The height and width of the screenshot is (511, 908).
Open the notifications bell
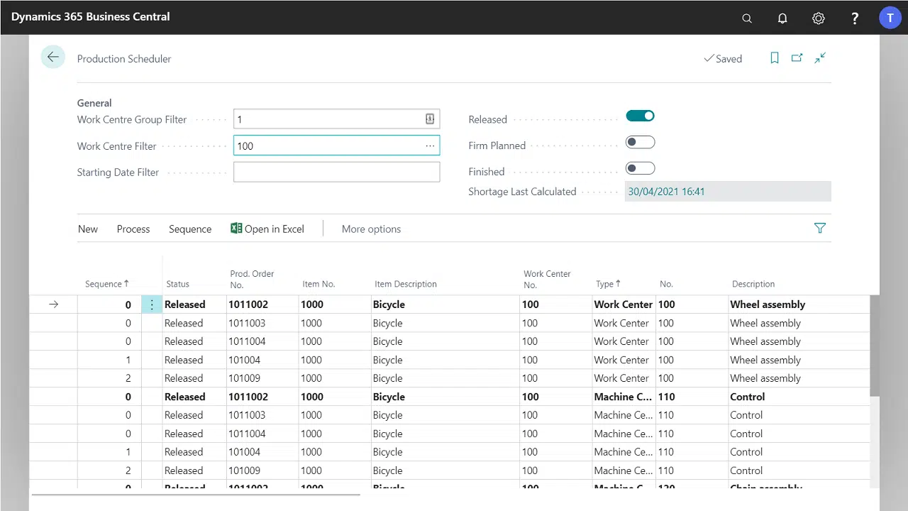point(782,18)
